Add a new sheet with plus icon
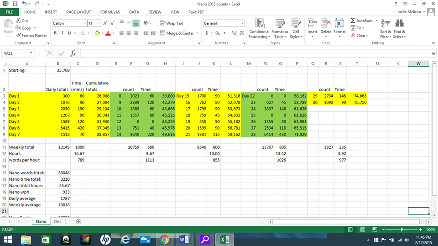This screenshot has height=246, width=438. [78, 221]
